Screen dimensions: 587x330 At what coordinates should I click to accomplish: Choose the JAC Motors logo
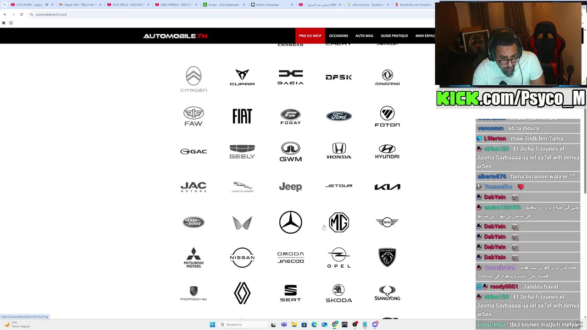point(194,187)
